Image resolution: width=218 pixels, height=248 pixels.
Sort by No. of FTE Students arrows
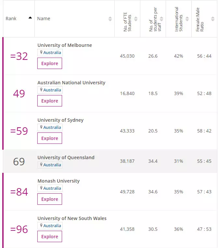[x=136, y=19]
